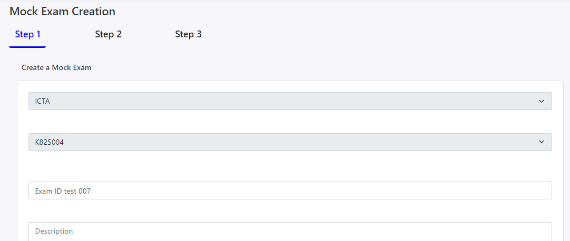Open the Step 3 tab
Viewport: 570px width, 241px height.
188,35
